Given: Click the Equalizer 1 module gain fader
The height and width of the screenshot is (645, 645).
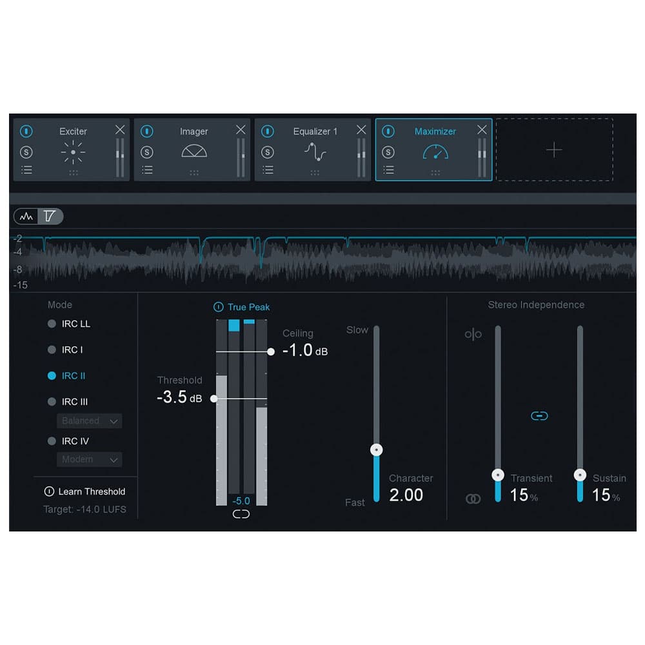Looking at the screenshot, I should click(361, 157).
